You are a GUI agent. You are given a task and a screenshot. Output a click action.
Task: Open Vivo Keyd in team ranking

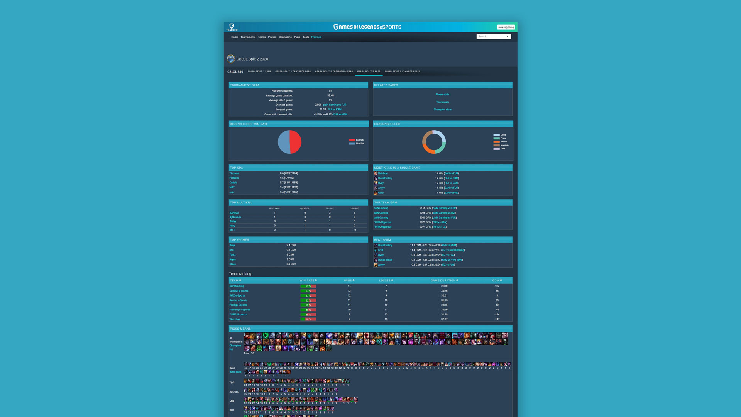(235, 319)
